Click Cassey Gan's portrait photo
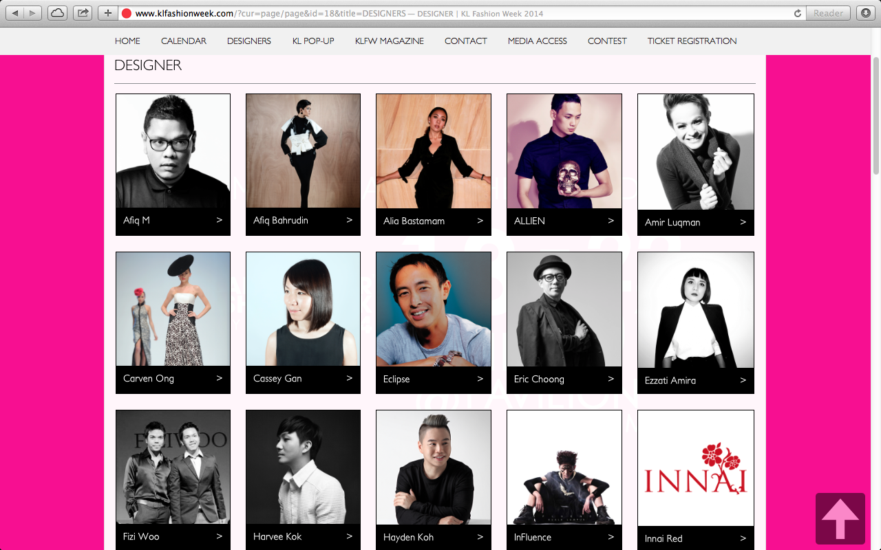 point(303,309)
